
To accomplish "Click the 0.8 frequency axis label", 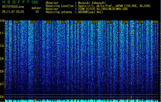I will pos(2,71).
